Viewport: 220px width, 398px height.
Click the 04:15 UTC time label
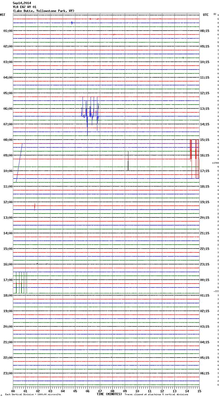(205, 342)
